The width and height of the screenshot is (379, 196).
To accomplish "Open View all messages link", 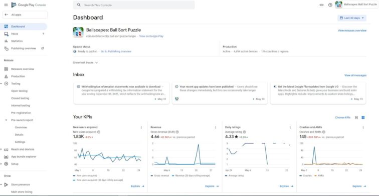I will click(x=355, y=75).
